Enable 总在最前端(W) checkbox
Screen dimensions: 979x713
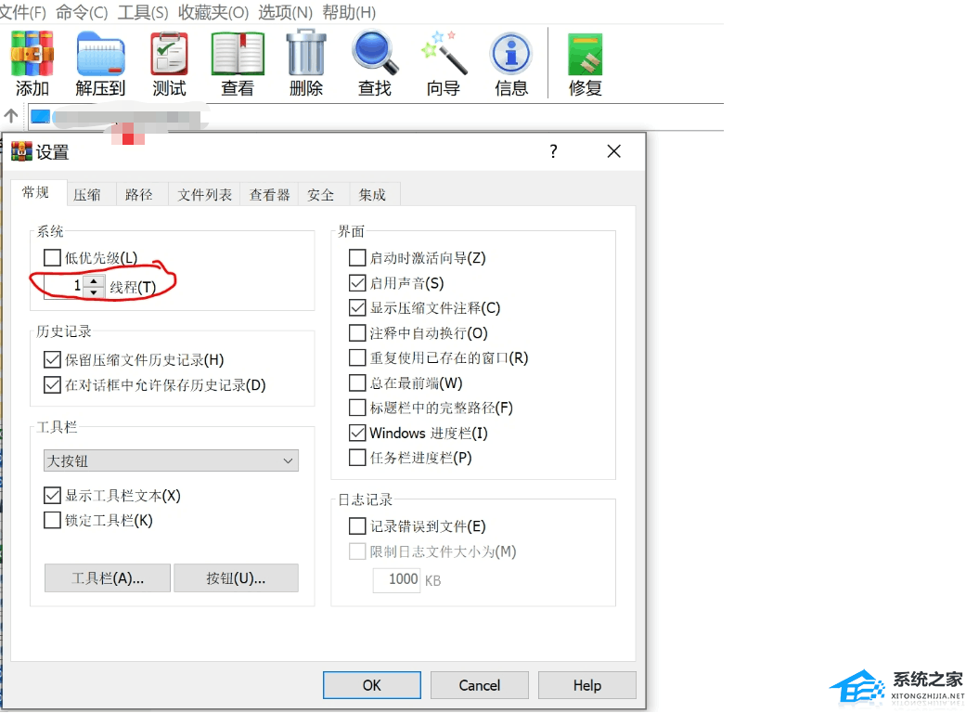[x=357, y=382]
